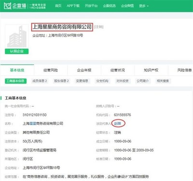The image size is (193, 181).
Task: Select the 工商基本信息 sub-tab
Action: point(15,81)
